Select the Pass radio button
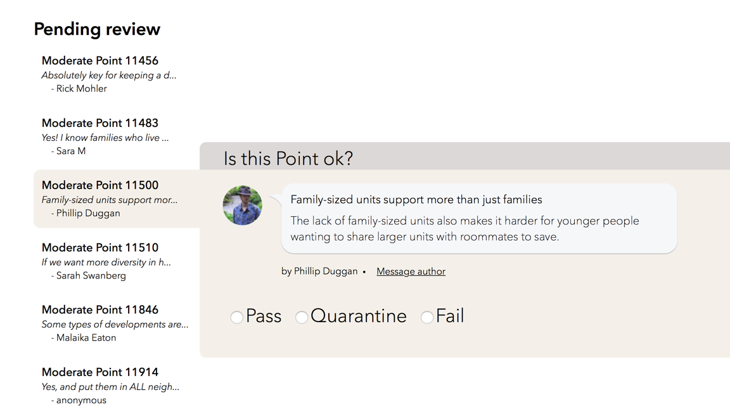 tap(237, 316)
